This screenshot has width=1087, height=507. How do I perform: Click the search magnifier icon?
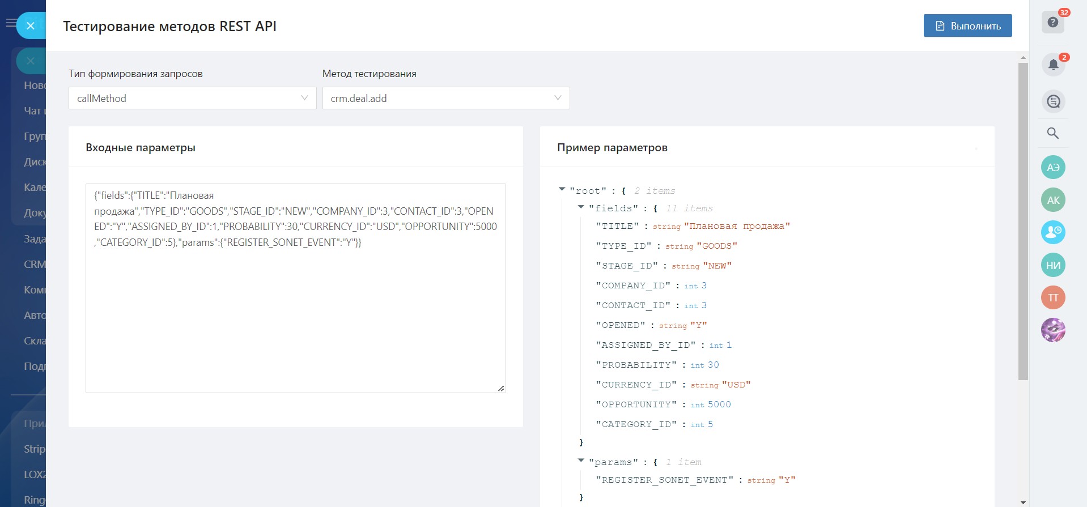tap(1052, 133)
